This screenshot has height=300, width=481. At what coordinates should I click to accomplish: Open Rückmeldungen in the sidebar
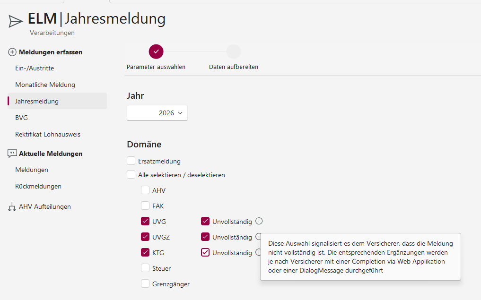(38, 186)
